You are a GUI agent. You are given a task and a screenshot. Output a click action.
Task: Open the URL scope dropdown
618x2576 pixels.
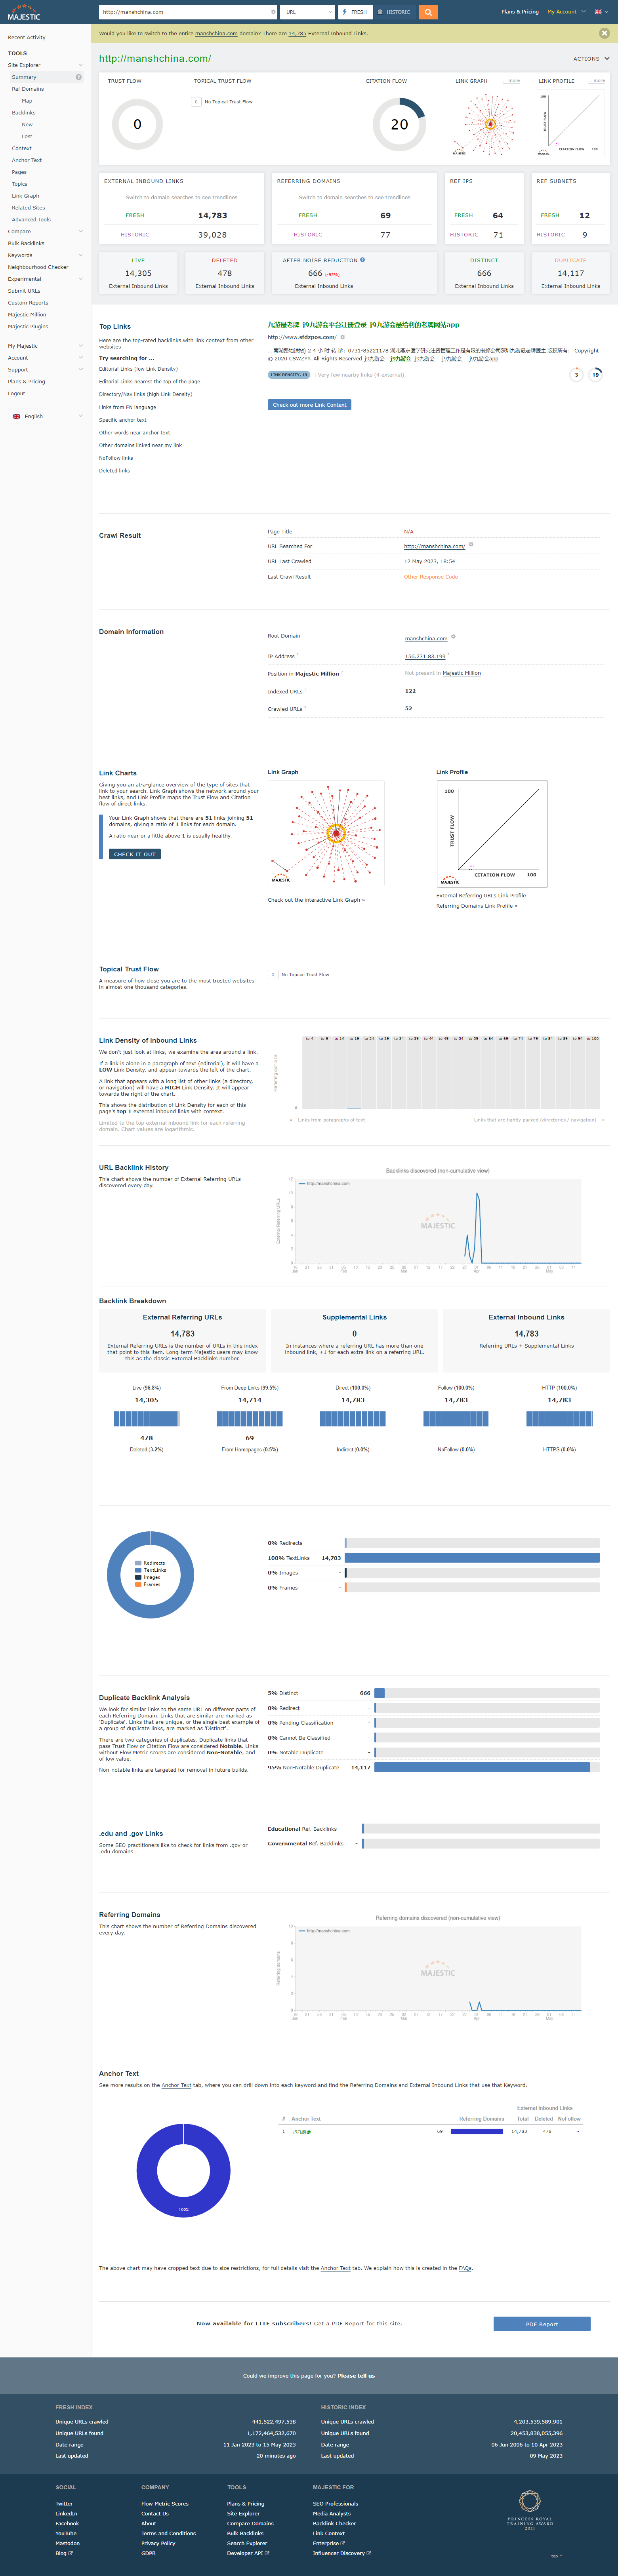[307, 12]
